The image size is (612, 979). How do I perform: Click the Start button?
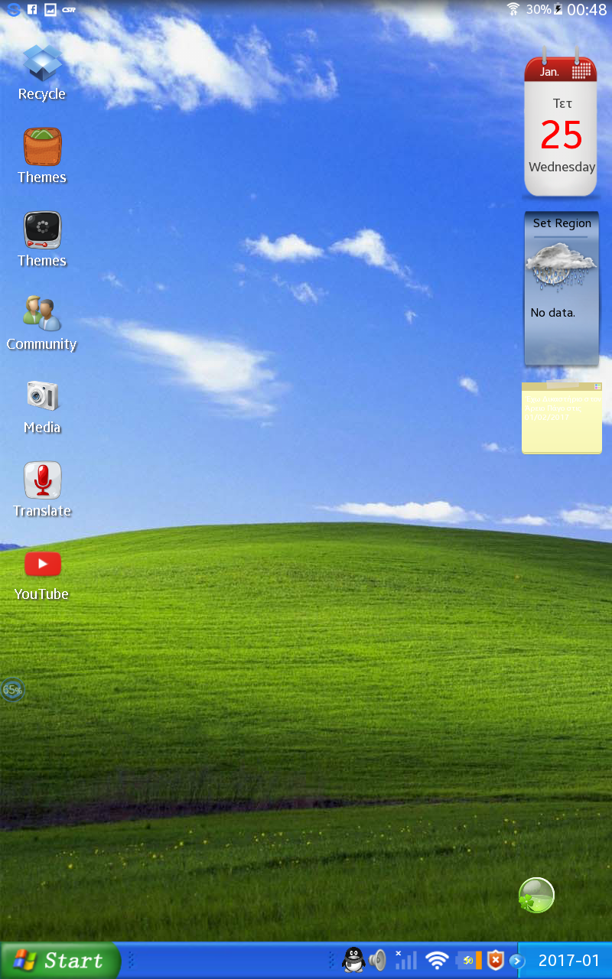[x=60, y=961]
